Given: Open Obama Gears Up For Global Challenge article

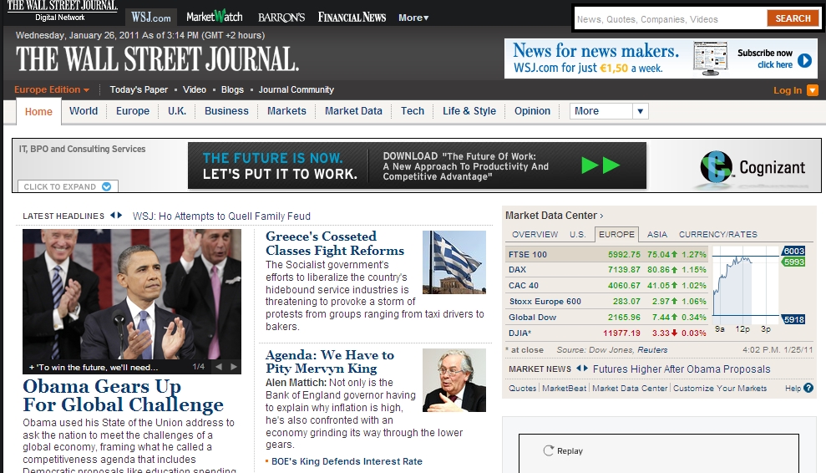Looking at the screenshot, I should (x=123, y=395).
